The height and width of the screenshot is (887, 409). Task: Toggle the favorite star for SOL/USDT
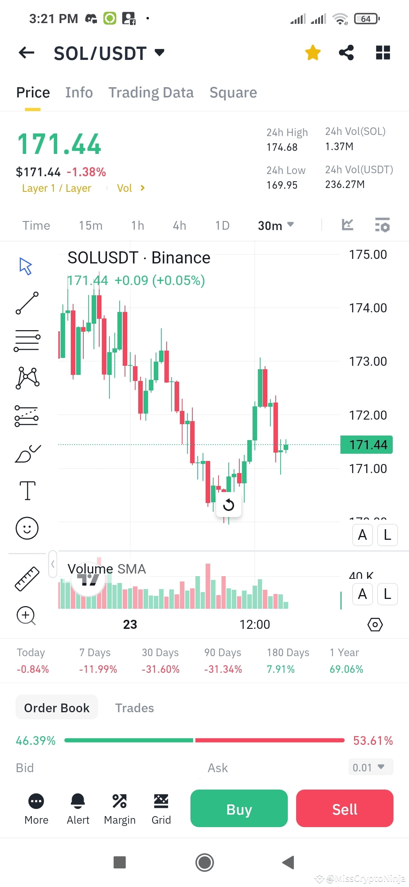tap(313, 53)
